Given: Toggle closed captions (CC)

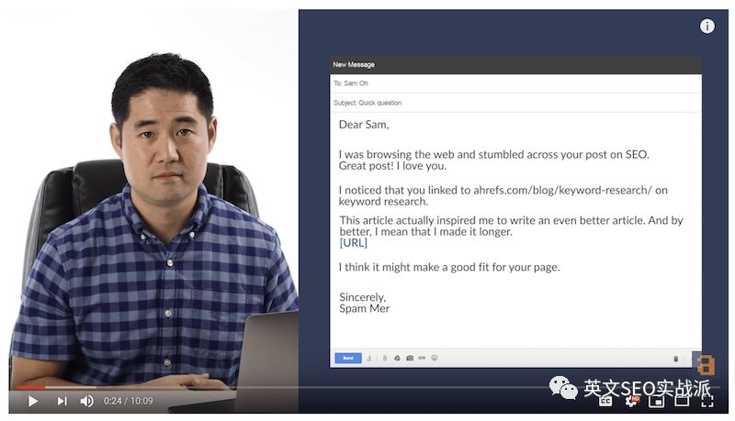Looking at the screenshot, I should (605, 401).
